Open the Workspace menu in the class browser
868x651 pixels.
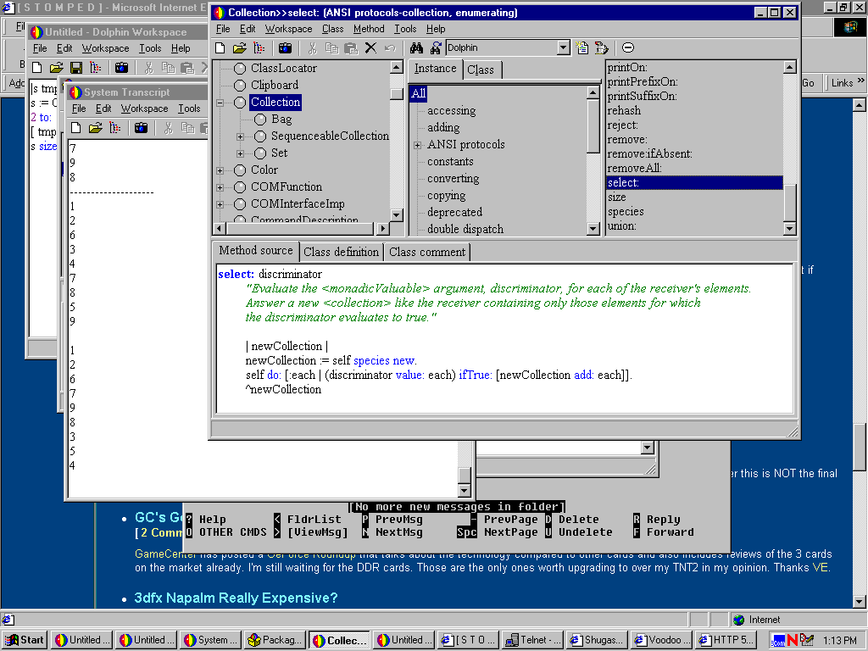288,29
